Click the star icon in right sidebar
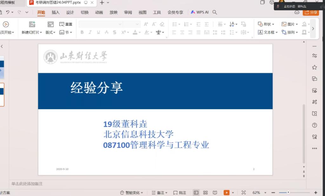The image size is (325, 196). point(315,67)
